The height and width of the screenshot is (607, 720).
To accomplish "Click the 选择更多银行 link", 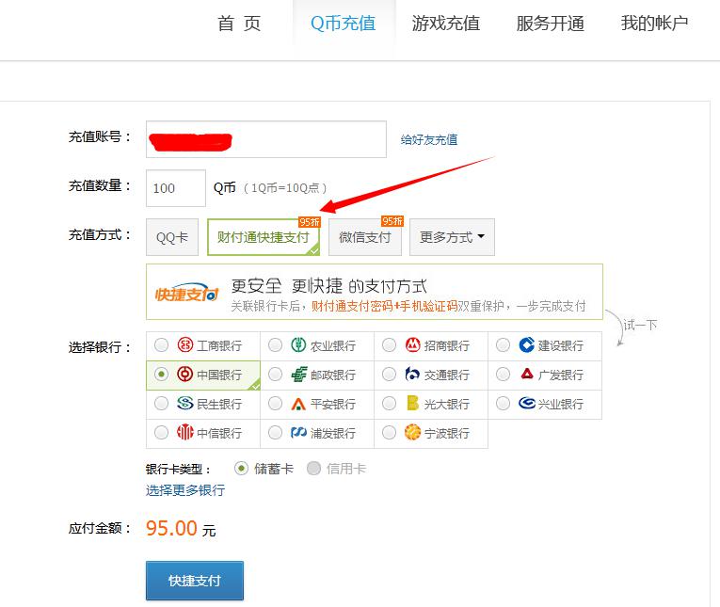I will 185,490.
